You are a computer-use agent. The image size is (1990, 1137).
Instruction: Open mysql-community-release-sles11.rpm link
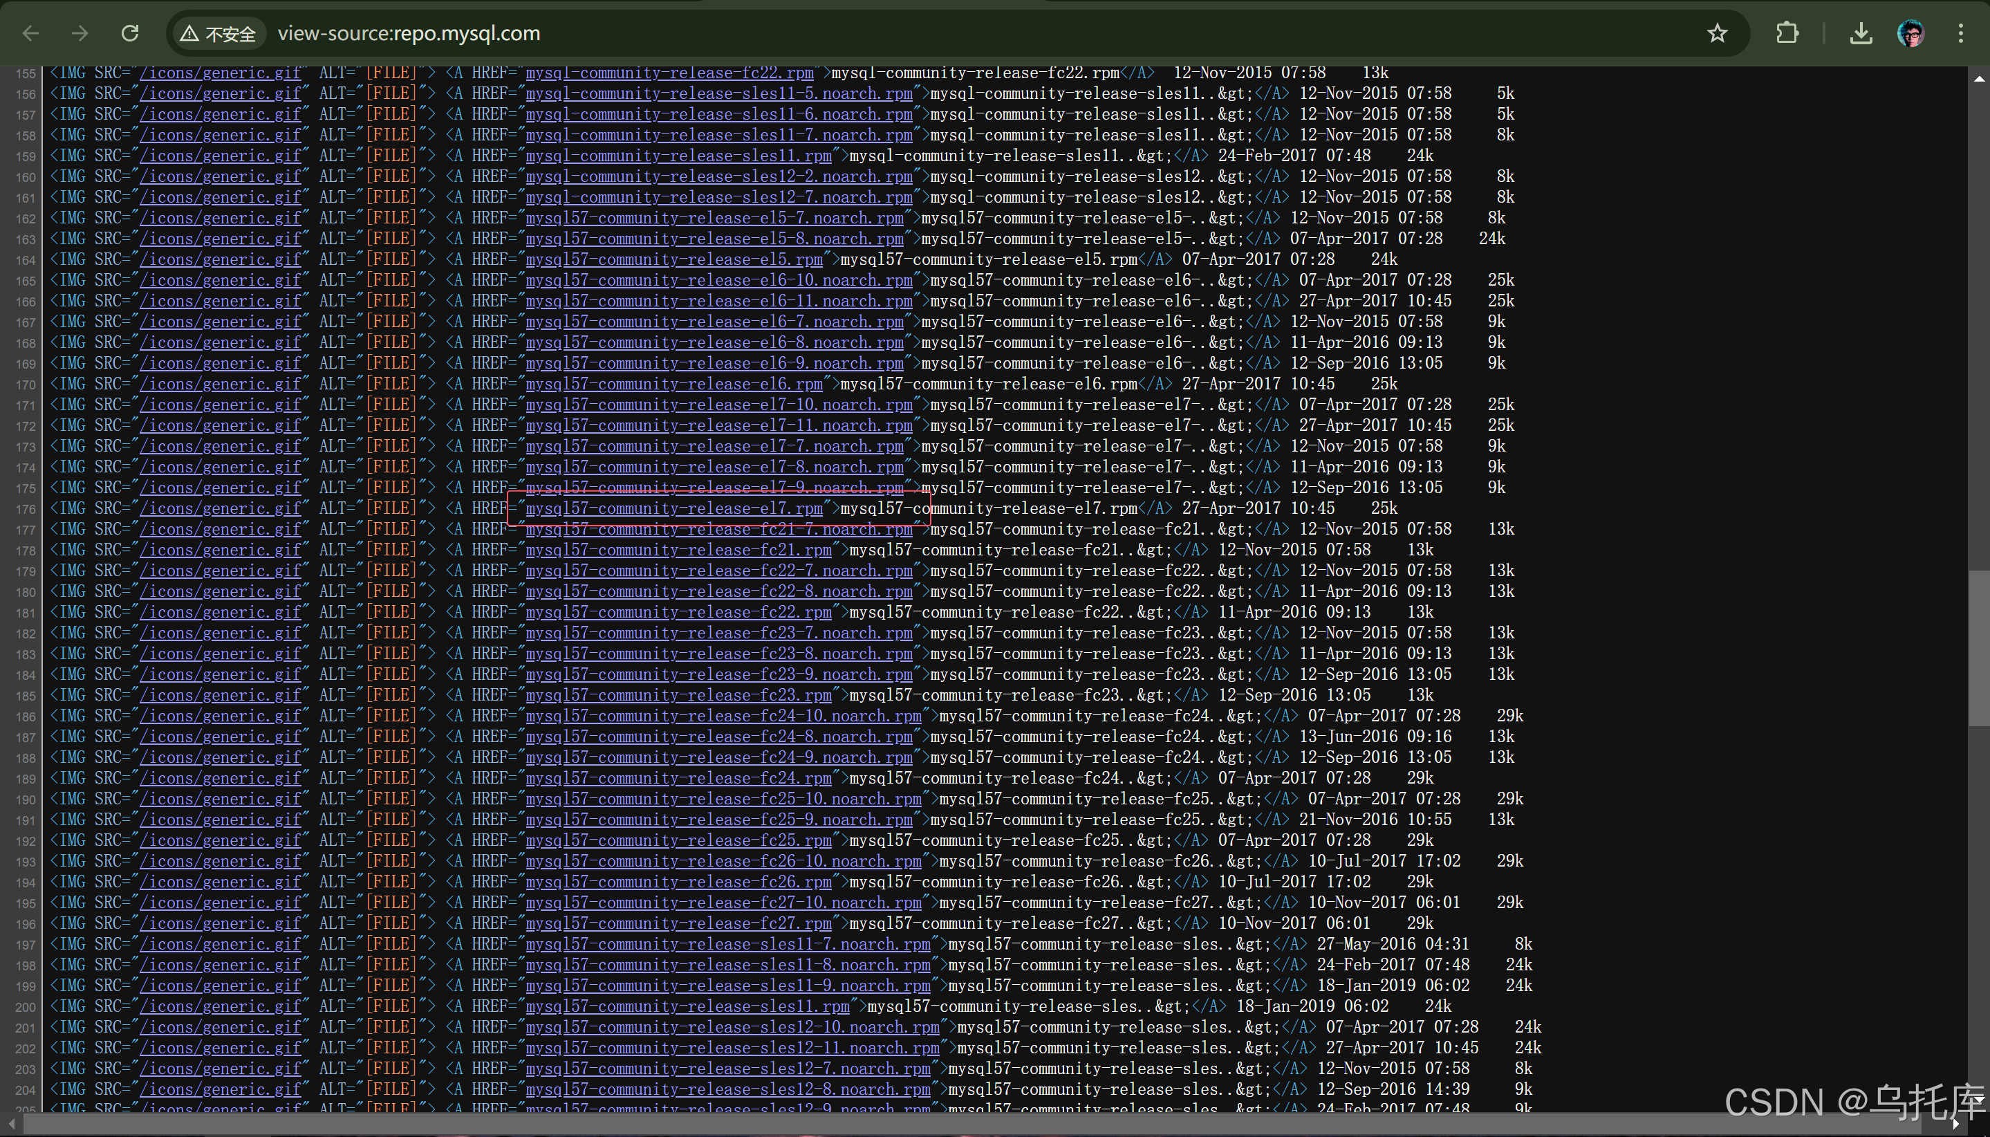tap(678, 156)
